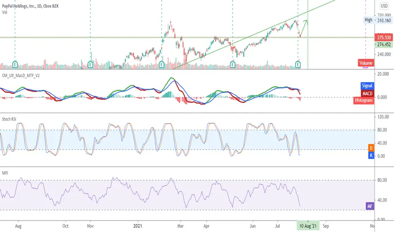Click the red Histogram label

(x=364, y=100)
